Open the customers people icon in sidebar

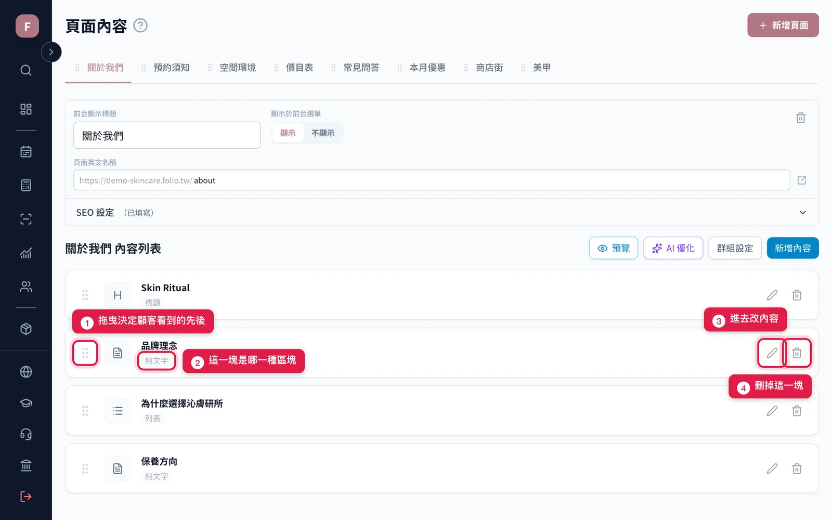pos(26,287)
